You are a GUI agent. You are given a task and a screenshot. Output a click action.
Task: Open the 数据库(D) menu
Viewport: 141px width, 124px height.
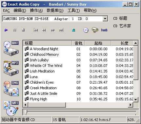point(55,10)
